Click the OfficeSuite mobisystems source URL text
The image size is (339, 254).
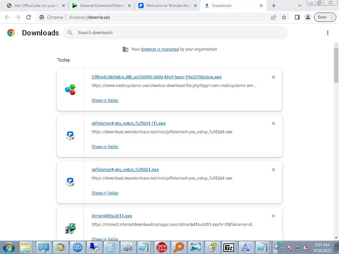[173, 86]
